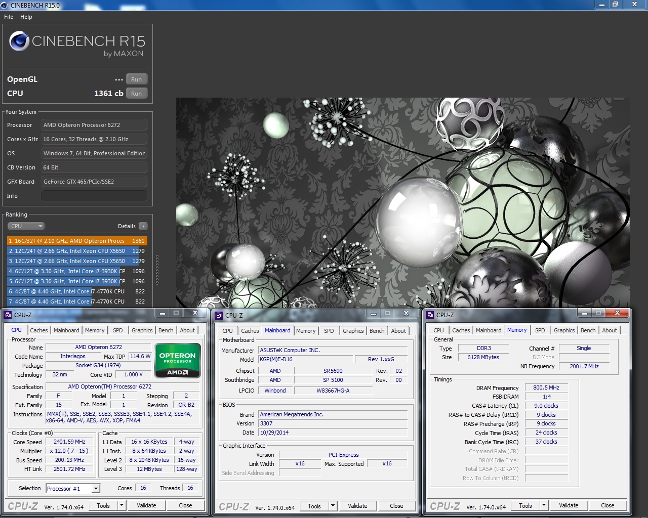The width and height of the screenshot is (648, 518).
Task: Switch to CPU tab in Mainboard CPU-Z window
Action: [x=228, y=331]
